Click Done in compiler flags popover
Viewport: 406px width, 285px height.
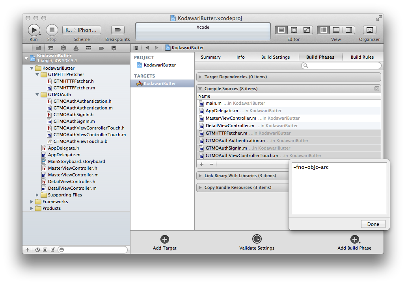(373, 224)
